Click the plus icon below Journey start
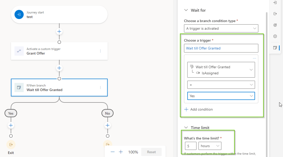The image size is (283, 157). pyautogui.click(x=59, y=31)
